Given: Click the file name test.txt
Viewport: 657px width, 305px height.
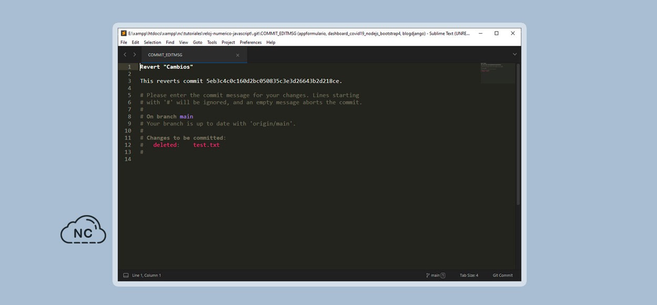Looking at the screenshot, I should pyautogui.click(x=207, y=145).
